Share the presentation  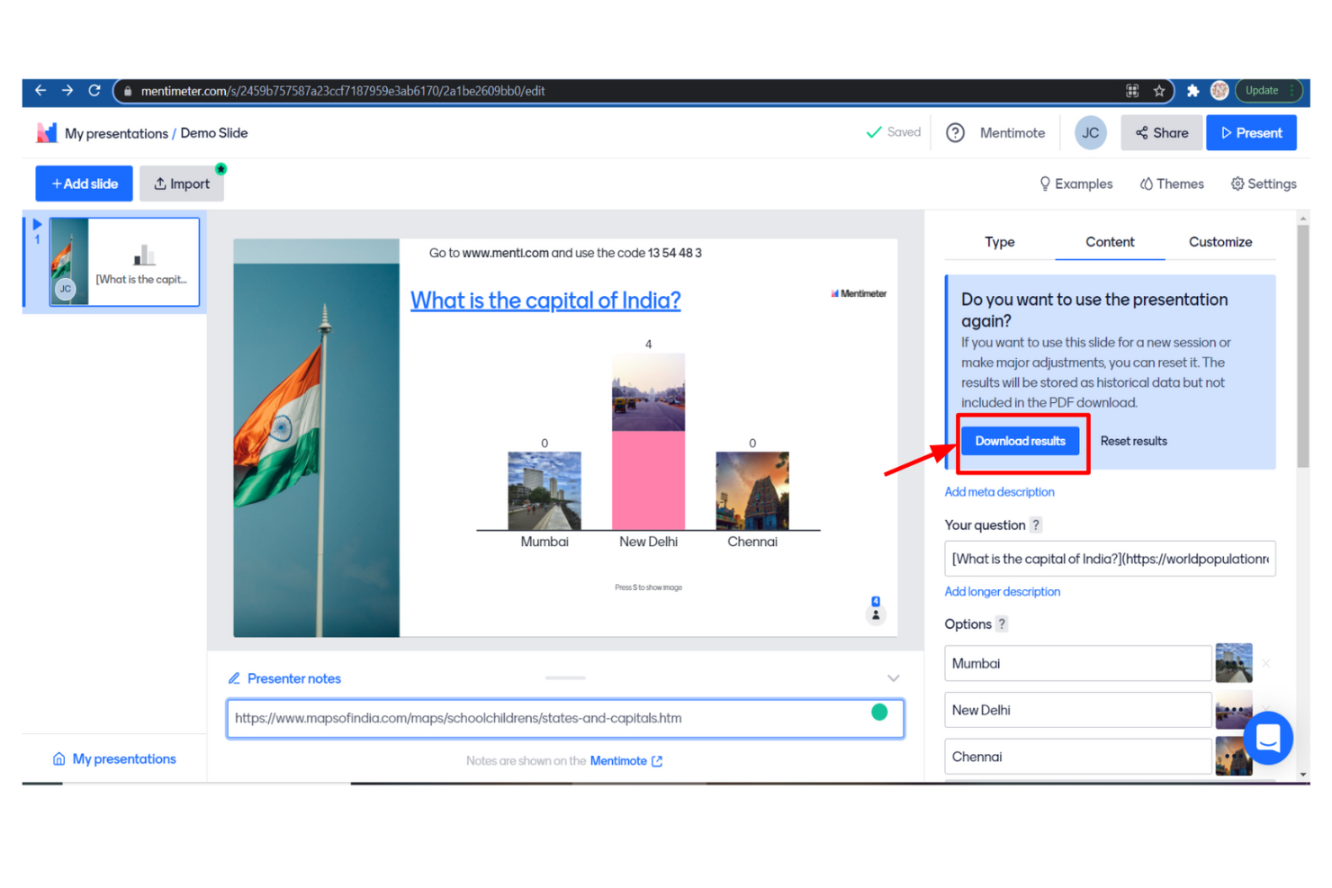click(1162, 133)
